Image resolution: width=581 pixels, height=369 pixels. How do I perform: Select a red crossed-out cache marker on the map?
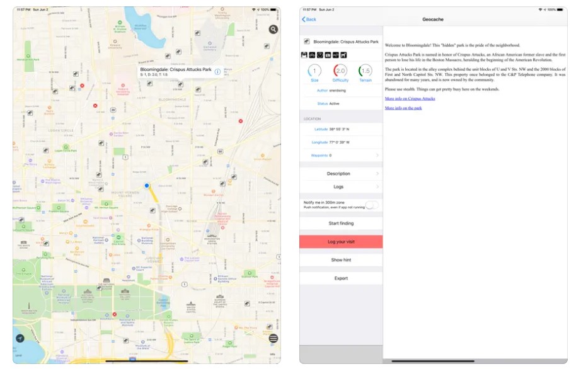click(x=95, y=105)
